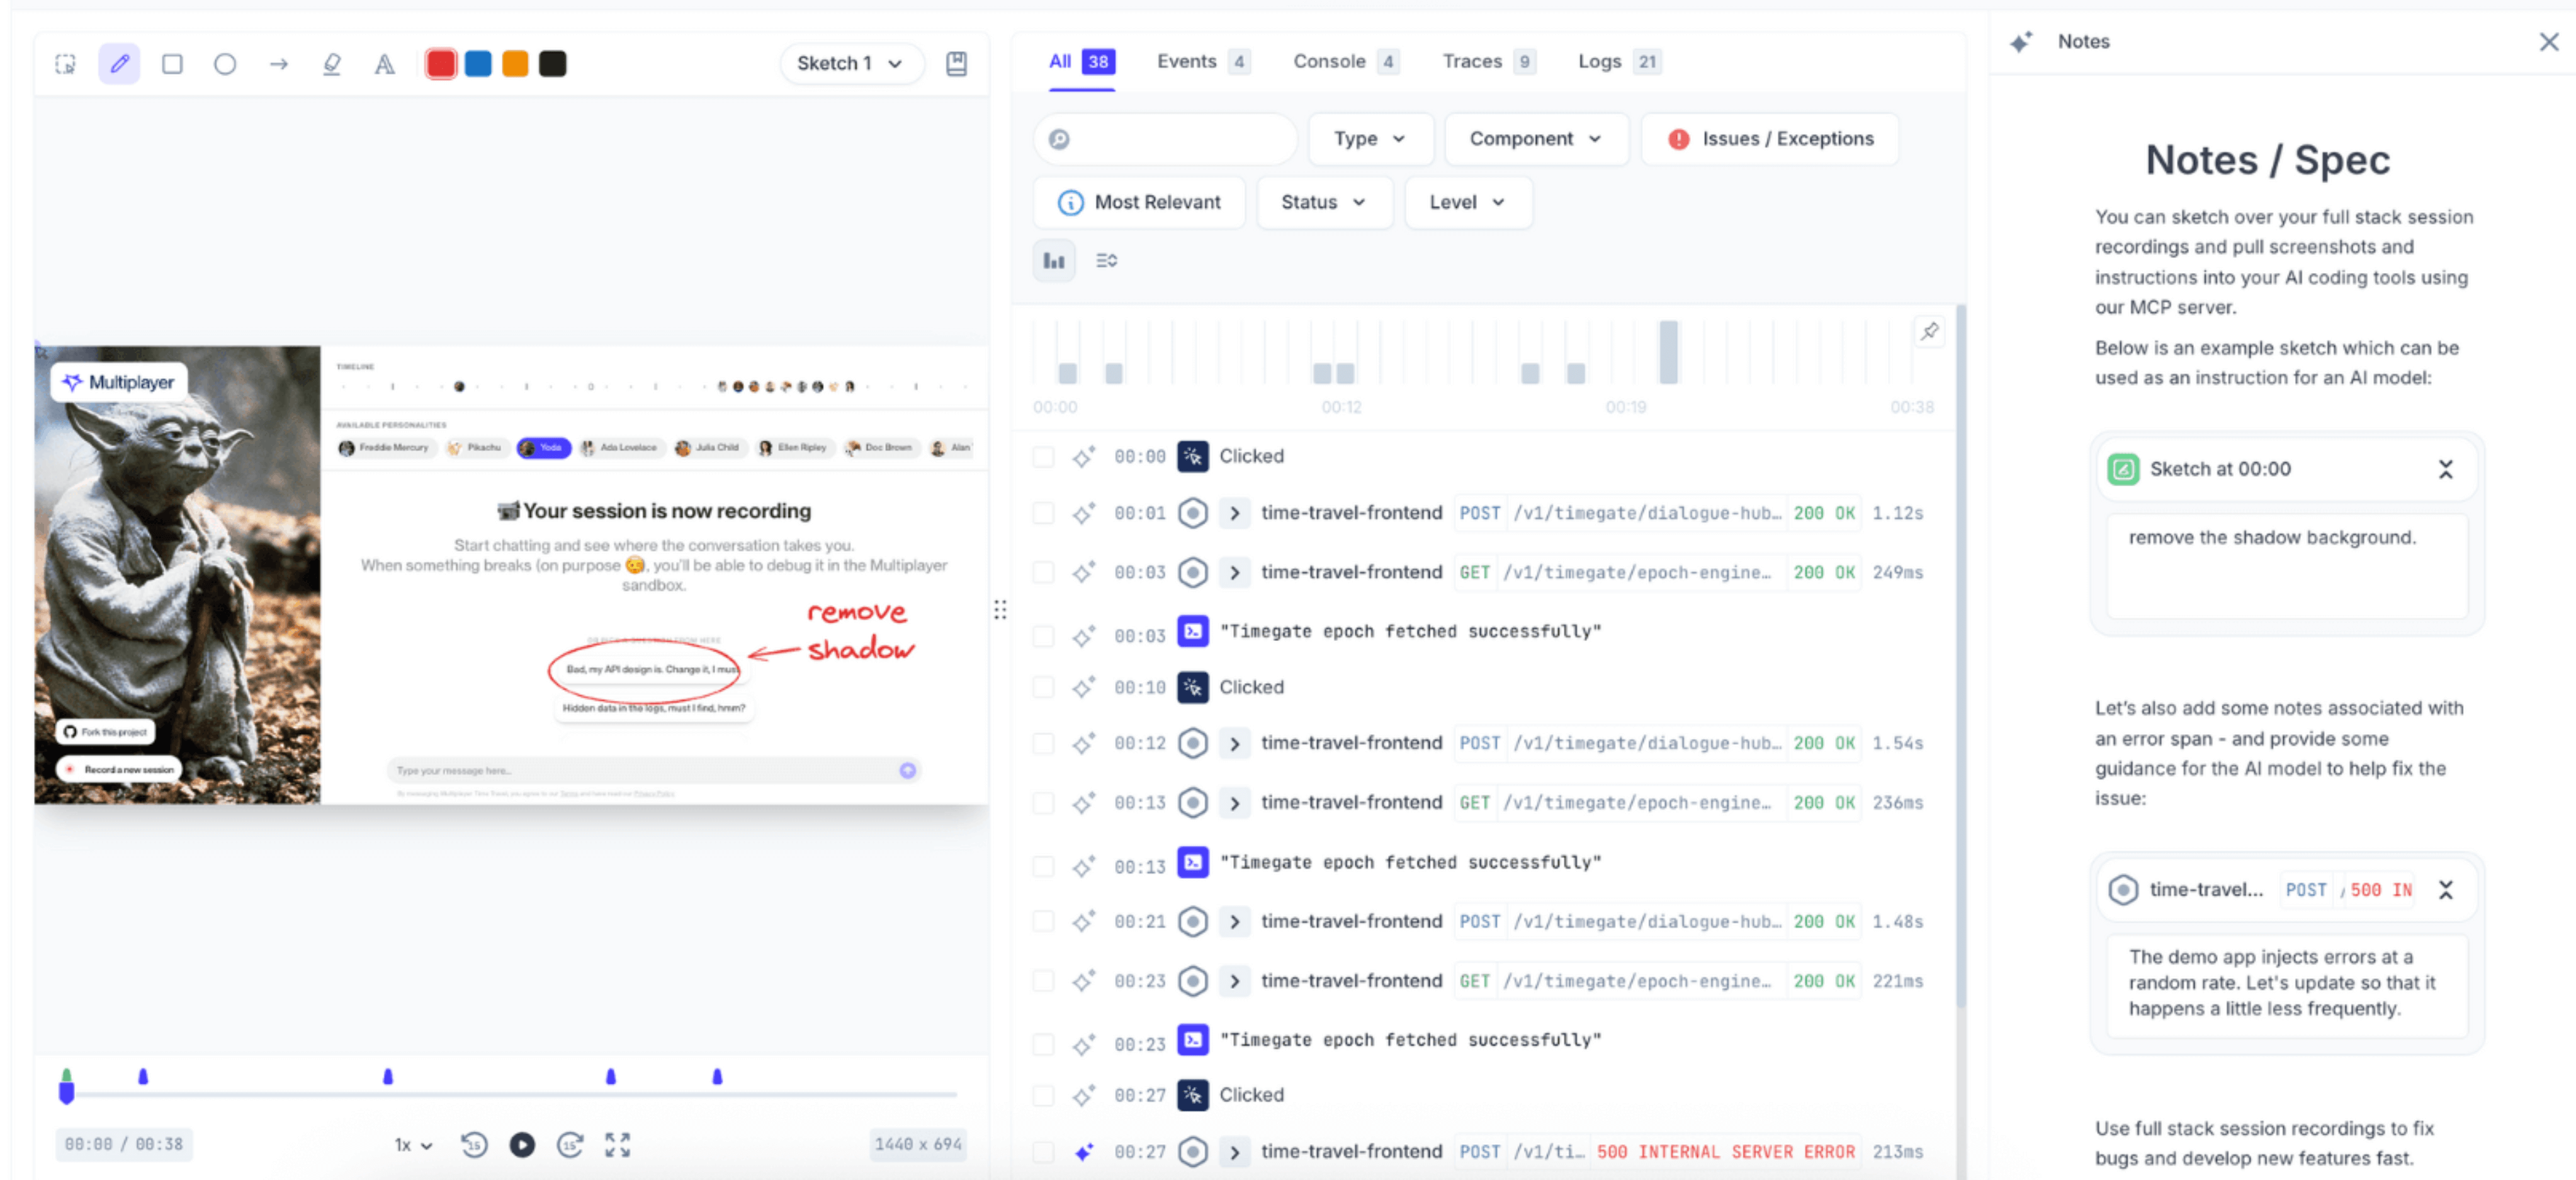This screenshot has height=1180, width=2576.
Task: Click the save sketch icon
Action: coord(956,64)
